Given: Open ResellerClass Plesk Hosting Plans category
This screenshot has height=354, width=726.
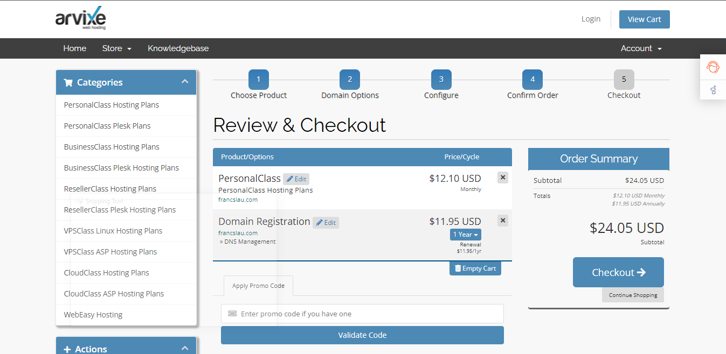Looking at the screenshot, I should pos(126,210).
